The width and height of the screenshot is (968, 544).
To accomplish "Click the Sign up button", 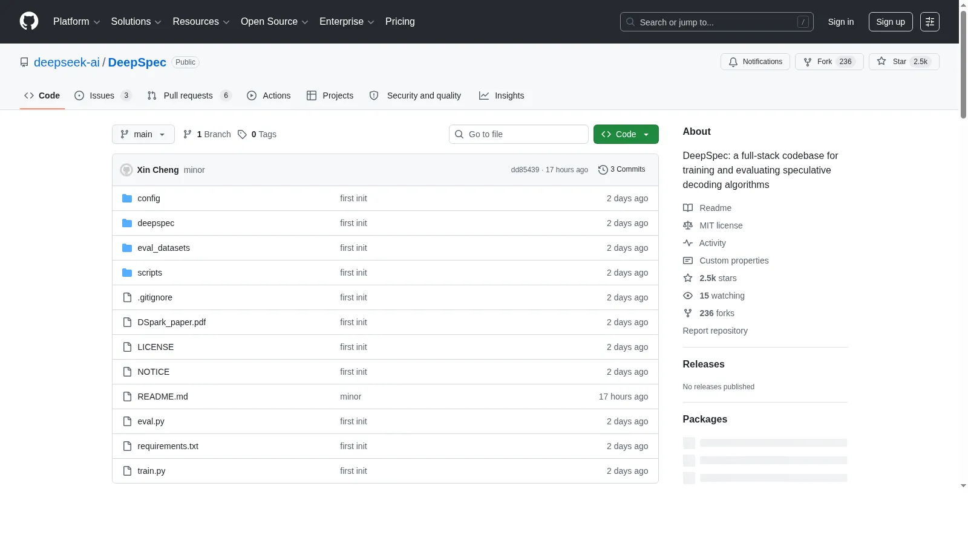I will [x=891, y=22].
